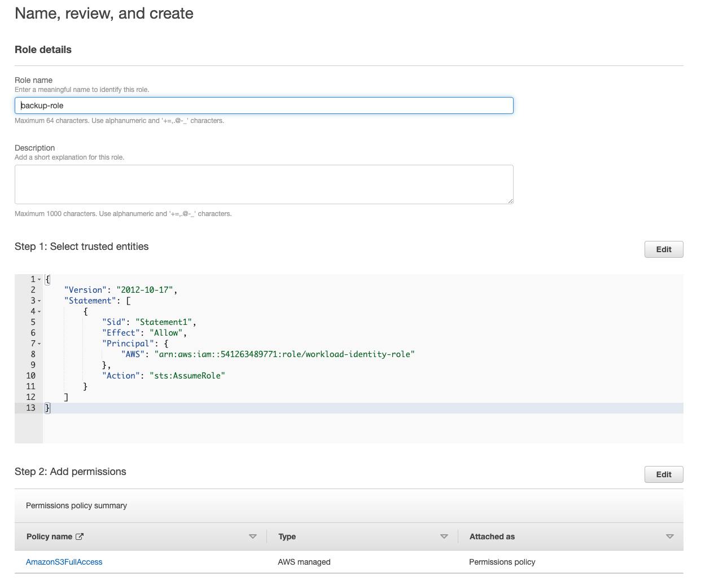Collapse the Principal object on line 7
The height and width of the screenshot is (585, 701).
(x=40, y=343)
